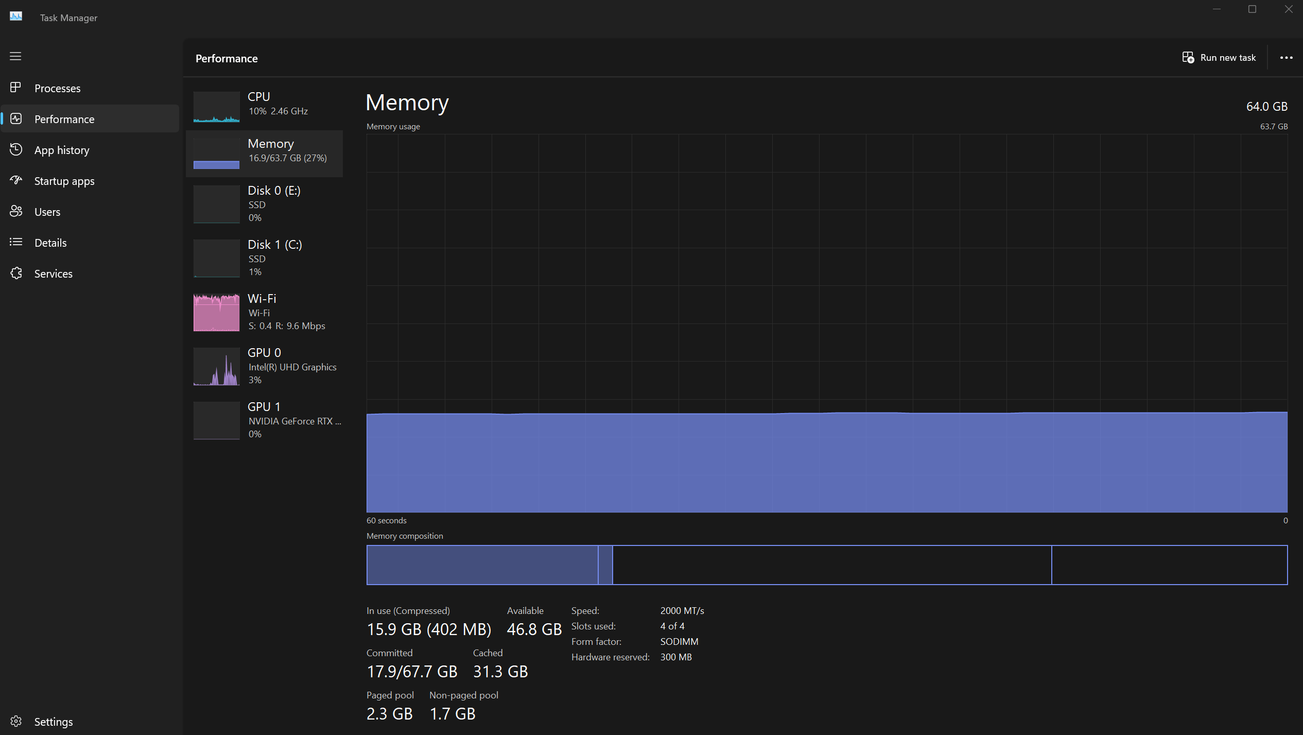Toggle the hamburger navigation menu
The width and height of the screenshot is (1303, 735).
point(15,56)
